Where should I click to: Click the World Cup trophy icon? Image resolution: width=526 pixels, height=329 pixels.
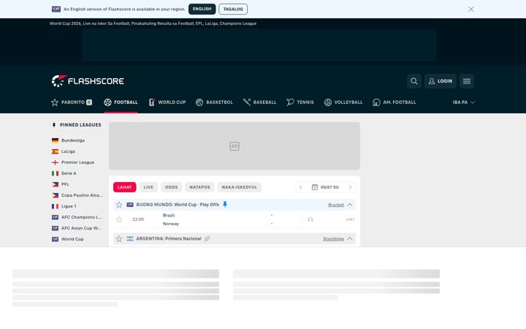[x=152, y=102]
